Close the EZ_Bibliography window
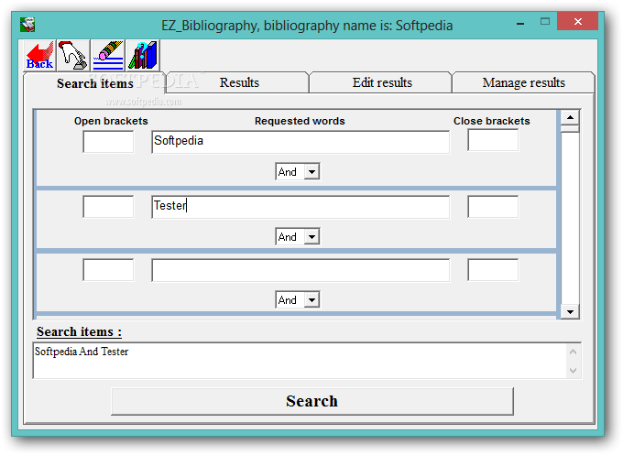The height and width of the screenshot is (455, 623). pyautogui.click(x=578, y=21)
